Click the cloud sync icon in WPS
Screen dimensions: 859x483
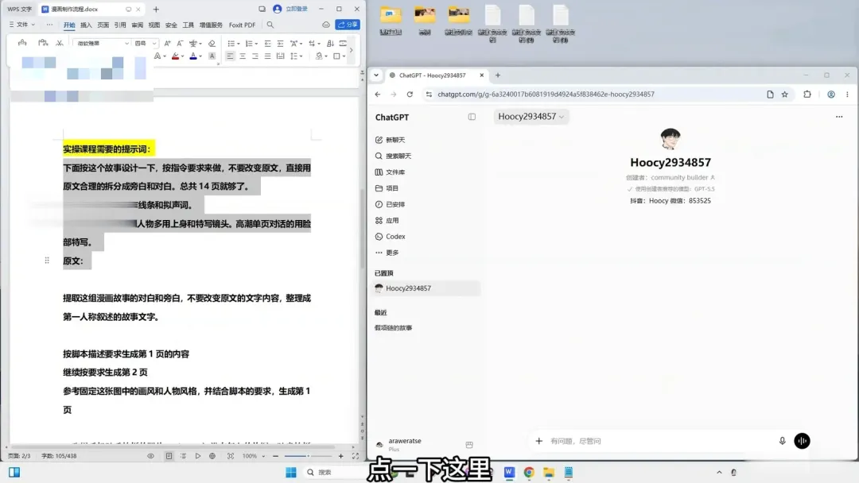tap(326, 25)
